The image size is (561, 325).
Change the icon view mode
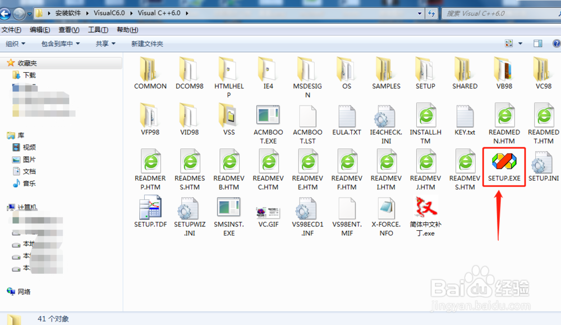tap(509, 44)
